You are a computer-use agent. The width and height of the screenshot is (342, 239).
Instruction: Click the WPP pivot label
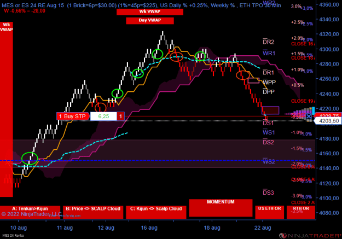click(x=269, y=82)
